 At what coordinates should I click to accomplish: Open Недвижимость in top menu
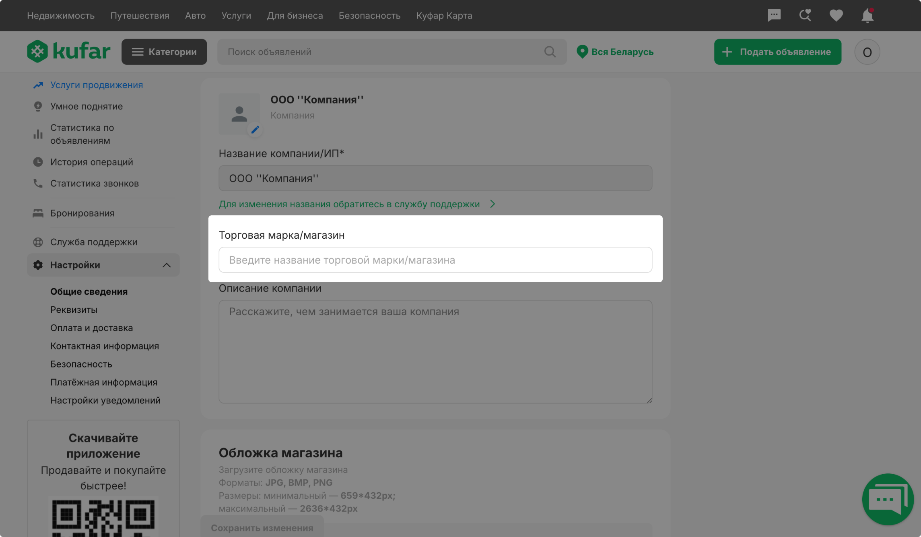tap(61, 15)
